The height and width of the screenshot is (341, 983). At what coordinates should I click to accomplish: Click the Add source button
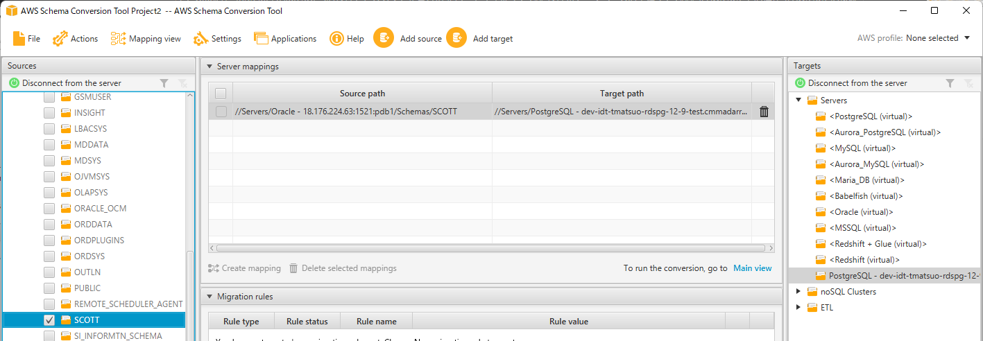408,39
